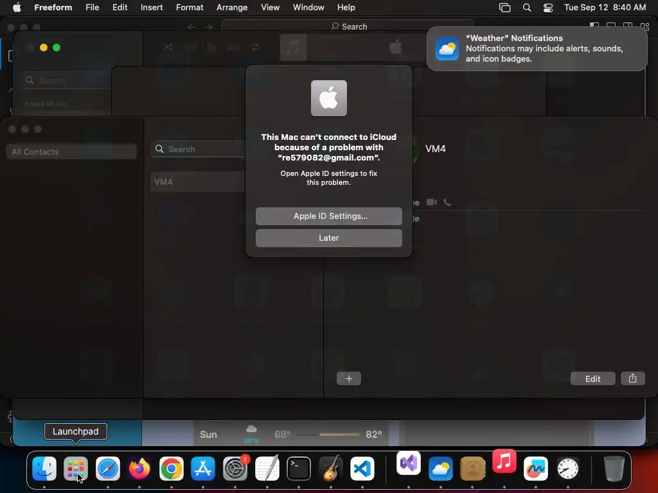Toggle shuffle in the Music window

(168, 47)
